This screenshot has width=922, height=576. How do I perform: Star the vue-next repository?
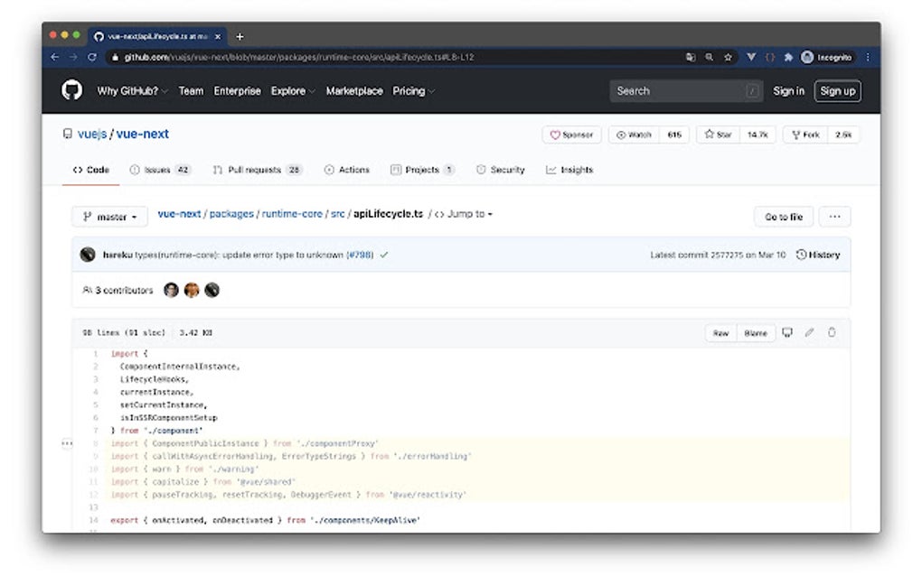coord(717,134)
